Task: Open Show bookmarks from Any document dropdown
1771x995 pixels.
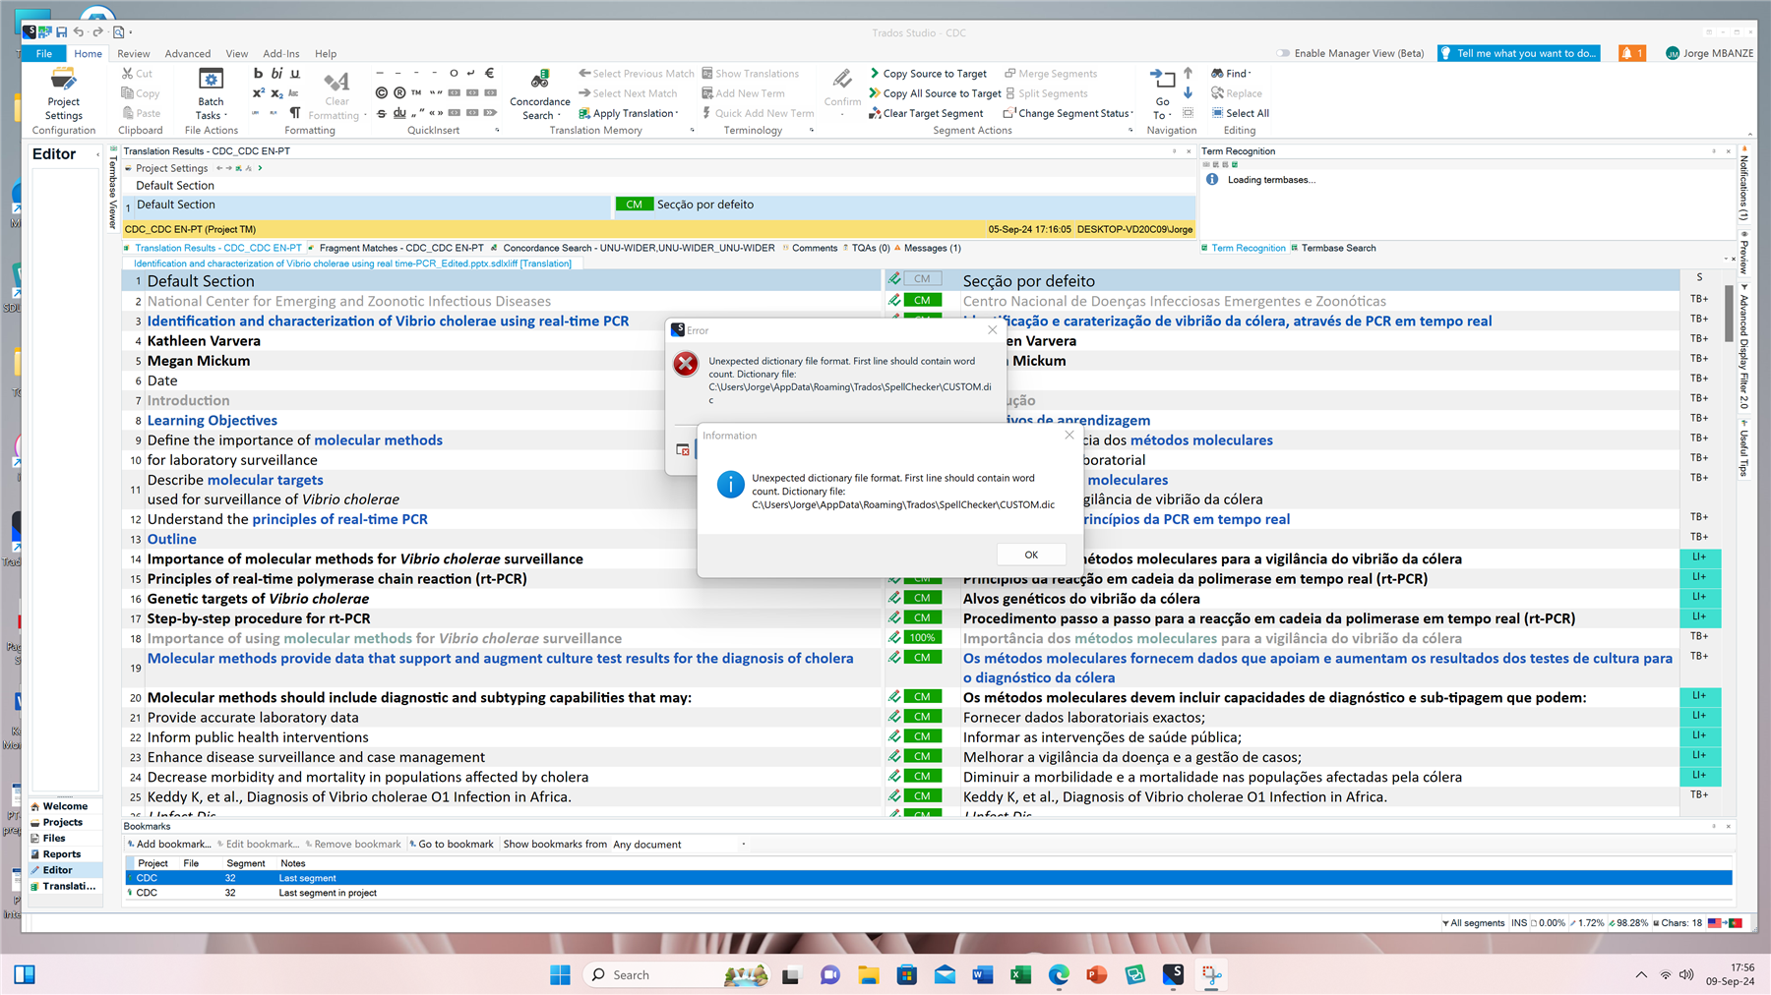Action: pos(678,844)
